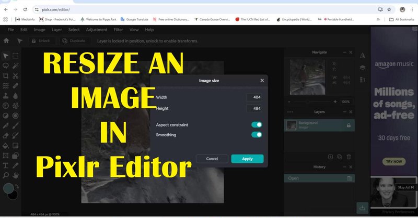418x218 pixels.
Task: Click Skip Ad on video ad
Action: pos(406,187)
